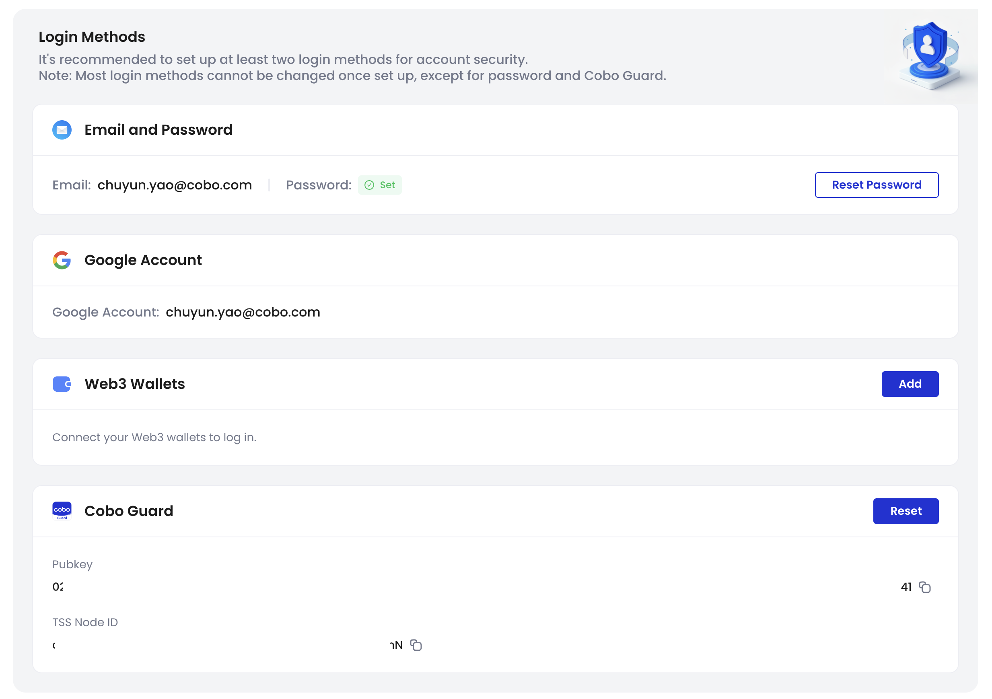The image size is (992, 699).
Task: Click the green password Set badge
Action: point(380,185)
